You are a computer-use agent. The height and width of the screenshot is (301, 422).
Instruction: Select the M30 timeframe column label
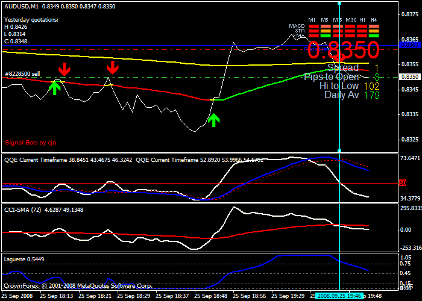[350, 20]
